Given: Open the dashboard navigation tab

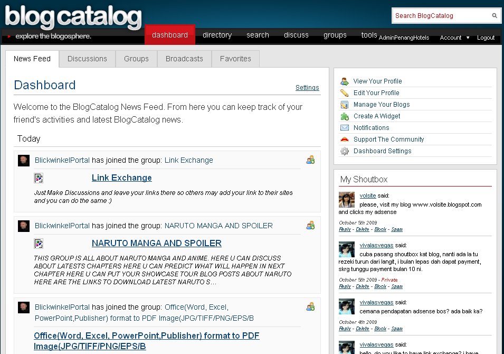Looking at the screenshot, I should pyautogui.click(x=170, y=34).
